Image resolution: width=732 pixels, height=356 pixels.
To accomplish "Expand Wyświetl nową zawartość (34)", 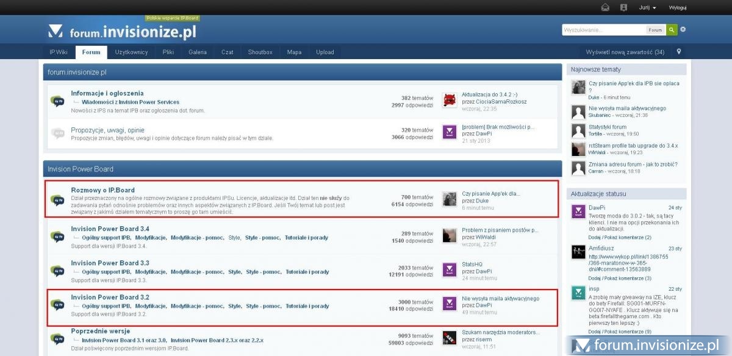I will click(625, 52).
